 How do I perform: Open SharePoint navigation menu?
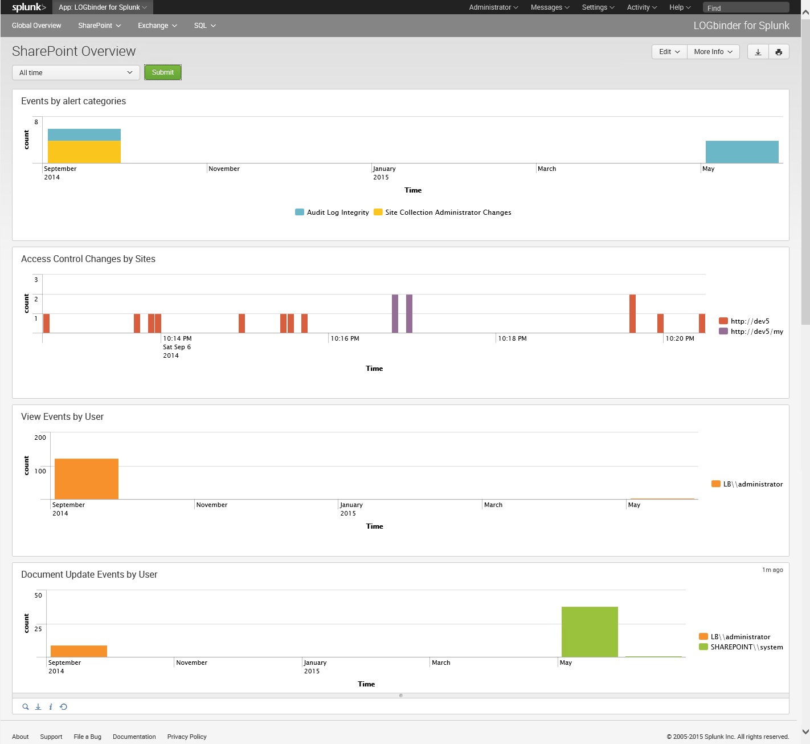click(x=100, y=26)
